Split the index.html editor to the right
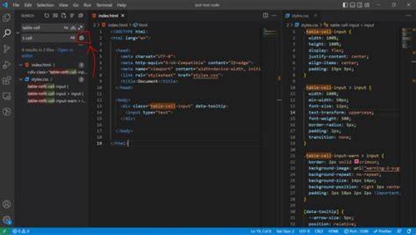Screen dimensions: 416x235 266,16
